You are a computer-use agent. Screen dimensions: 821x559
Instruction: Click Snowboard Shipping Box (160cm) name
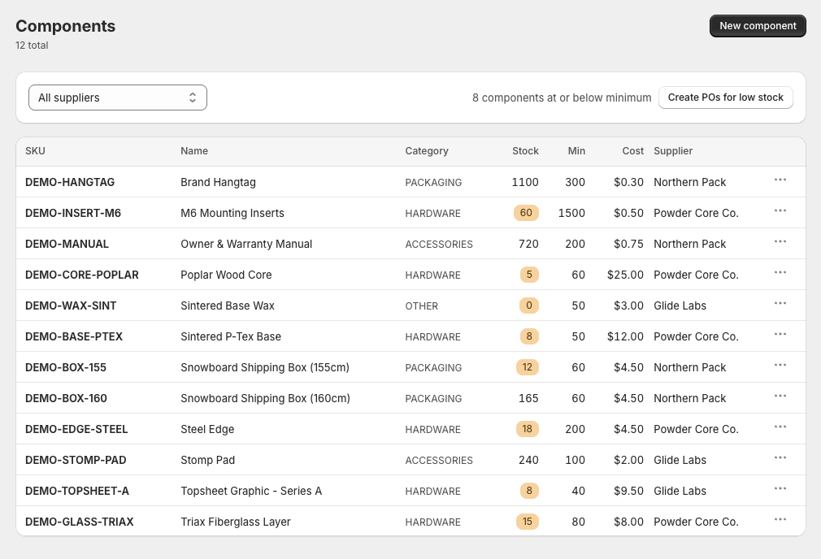266,398
